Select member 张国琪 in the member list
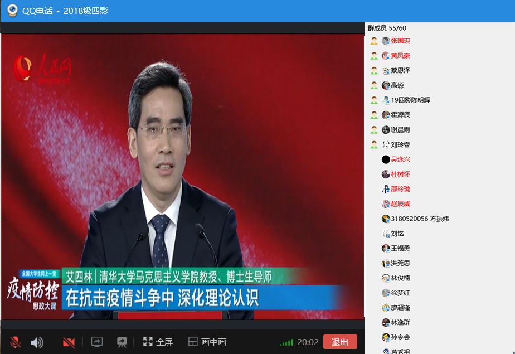The height and width of the screenshot is (354, 515). point(400,41)
